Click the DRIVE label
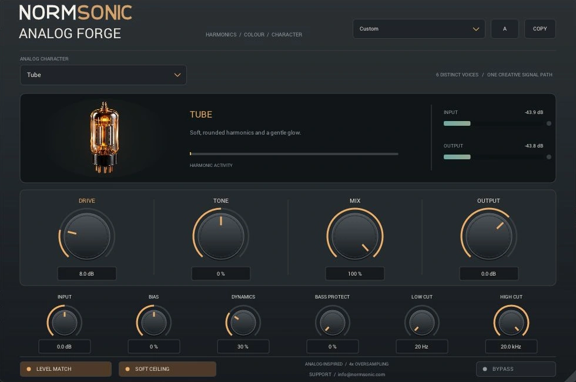Image resolution: width=576 pixels, height=382 pixels. (x=87, y=200)
